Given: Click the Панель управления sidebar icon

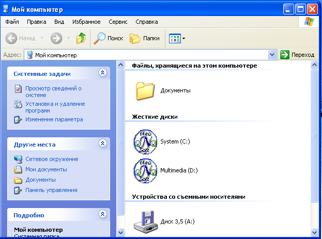Looking at the screenshot, I should (18, 190).
